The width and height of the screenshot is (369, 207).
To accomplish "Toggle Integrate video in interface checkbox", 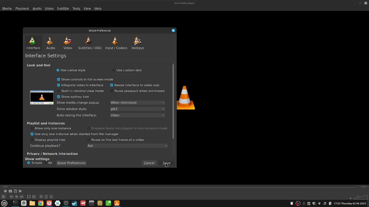I will click(x=80, y=85).
